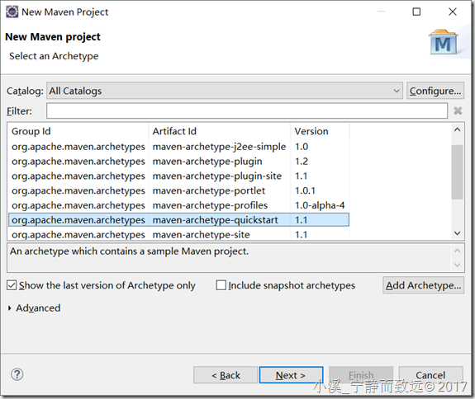Image resolution: width=475 pixels, height=399 pixels.
Task: Click the archetype list scrollbar thumb
Action: coord(457,172)
